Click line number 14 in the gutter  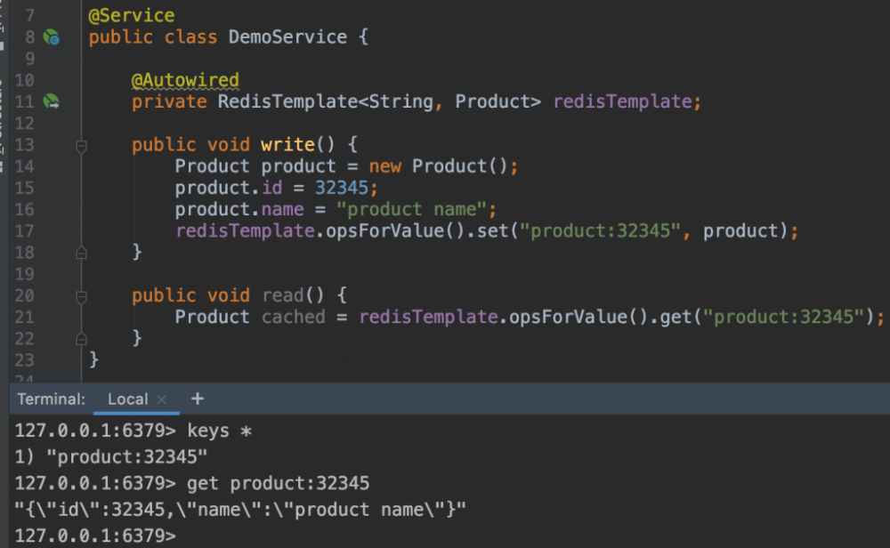click(24, 166)
